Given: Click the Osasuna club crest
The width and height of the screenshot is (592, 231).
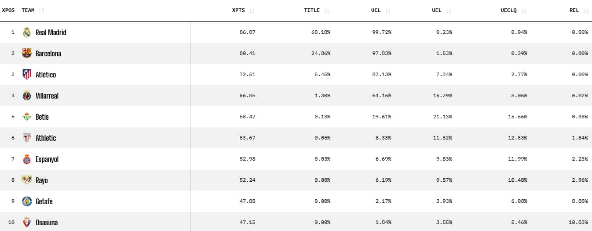Looking at the screenshot, I should tap(27, 222).
